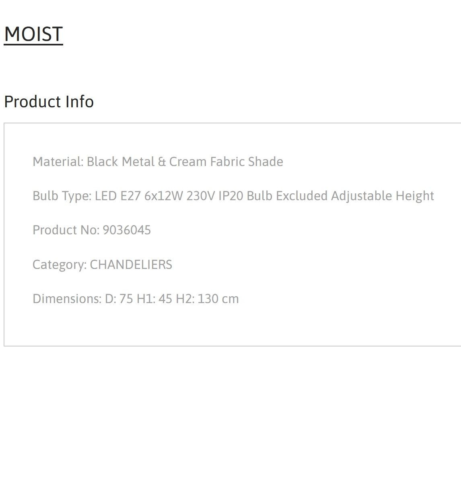
Task: Click the underline beneath the MOIST title
Action: (33, 44)
